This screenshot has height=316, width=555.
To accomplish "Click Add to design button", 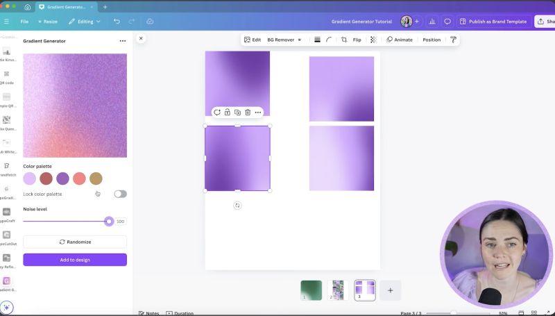I will [75, 260].
